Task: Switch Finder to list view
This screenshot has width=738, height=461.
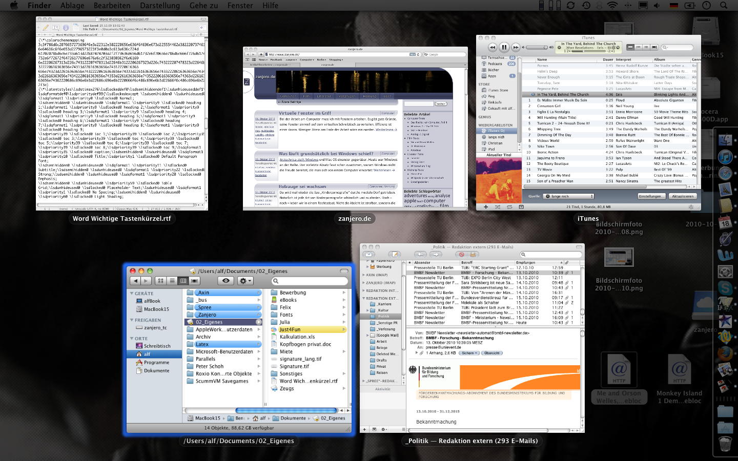Action: point(172,281)
